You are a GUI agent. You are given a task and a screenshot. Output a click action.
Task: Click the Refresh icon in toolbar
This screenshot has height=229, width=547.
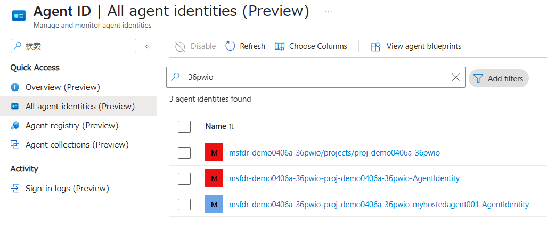point(231,46)
